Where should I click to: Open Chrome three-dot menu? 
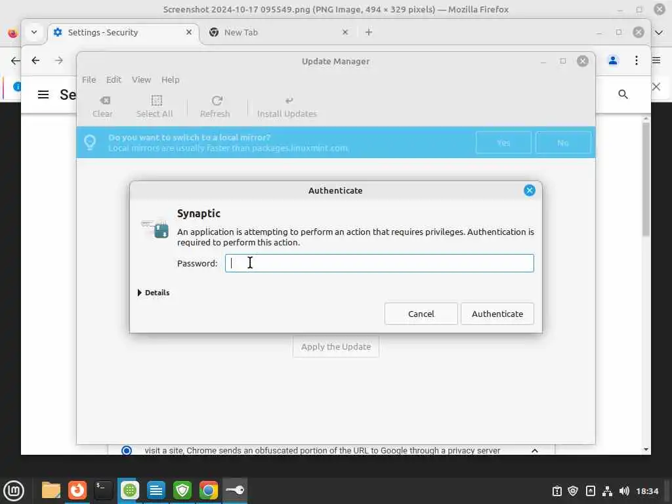(x=637, y=61)
